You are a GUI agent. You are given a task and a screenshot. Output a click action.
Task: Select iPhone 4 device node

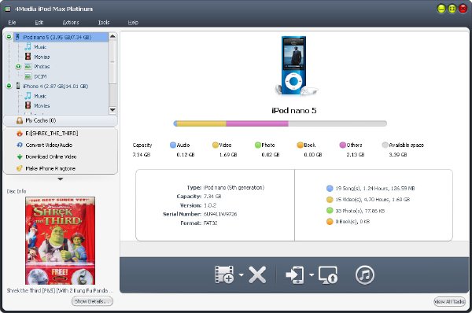tap(56, 86)
